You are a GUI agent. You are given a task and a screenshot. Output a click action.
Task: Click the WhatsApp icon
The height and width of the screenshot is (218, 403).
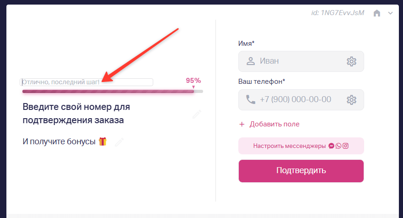point(338,146)
